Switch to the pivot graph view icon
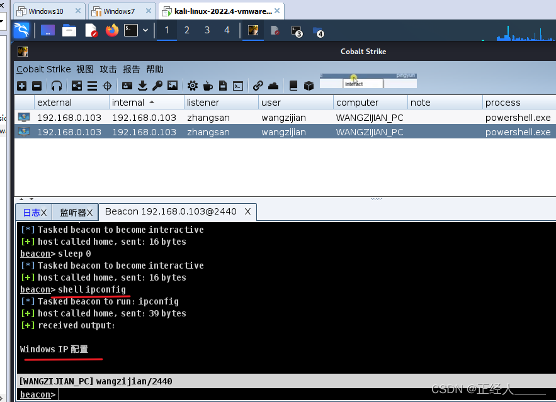Viewport: 556px width, 402px height. click(x=77, y=86)
